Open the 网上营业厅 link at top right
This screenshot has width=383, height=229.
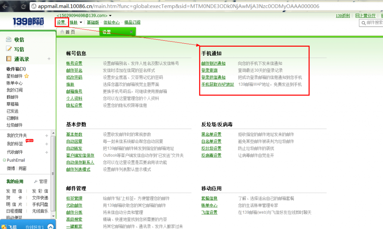click(x=365, y=15)
